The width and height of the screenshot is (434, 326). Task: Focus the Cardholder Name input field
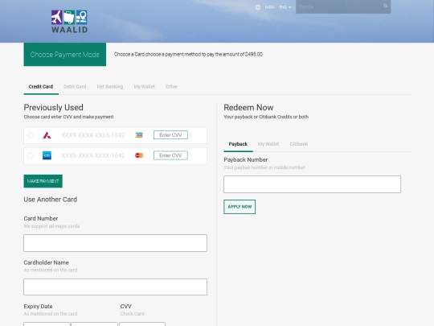click(x=116, y=287)
